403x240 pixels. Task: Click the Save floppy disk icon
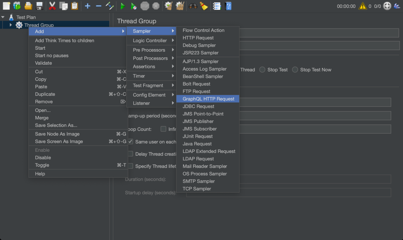[39, 6]
